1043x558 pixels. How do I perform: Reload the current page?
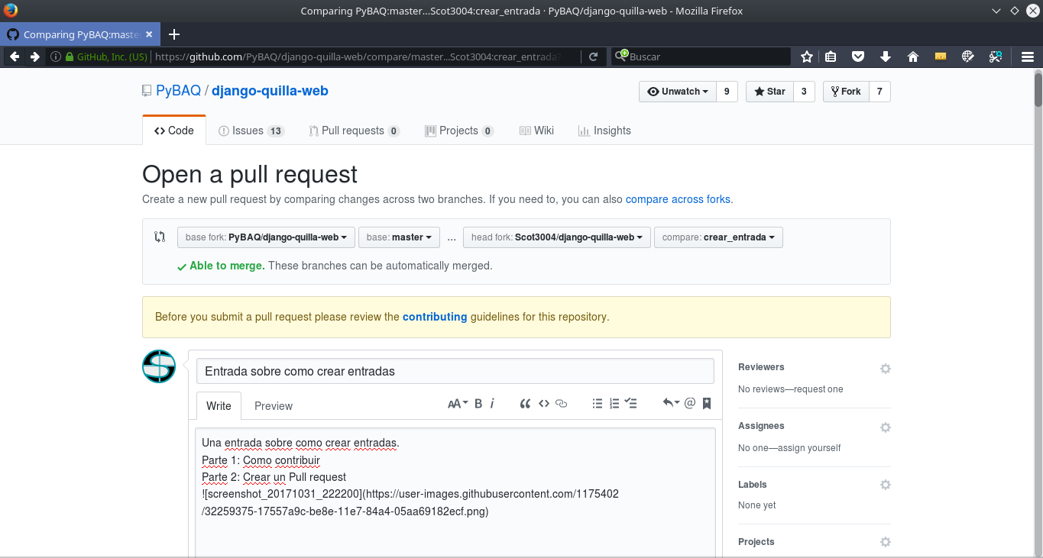click(x=593, y=56)
